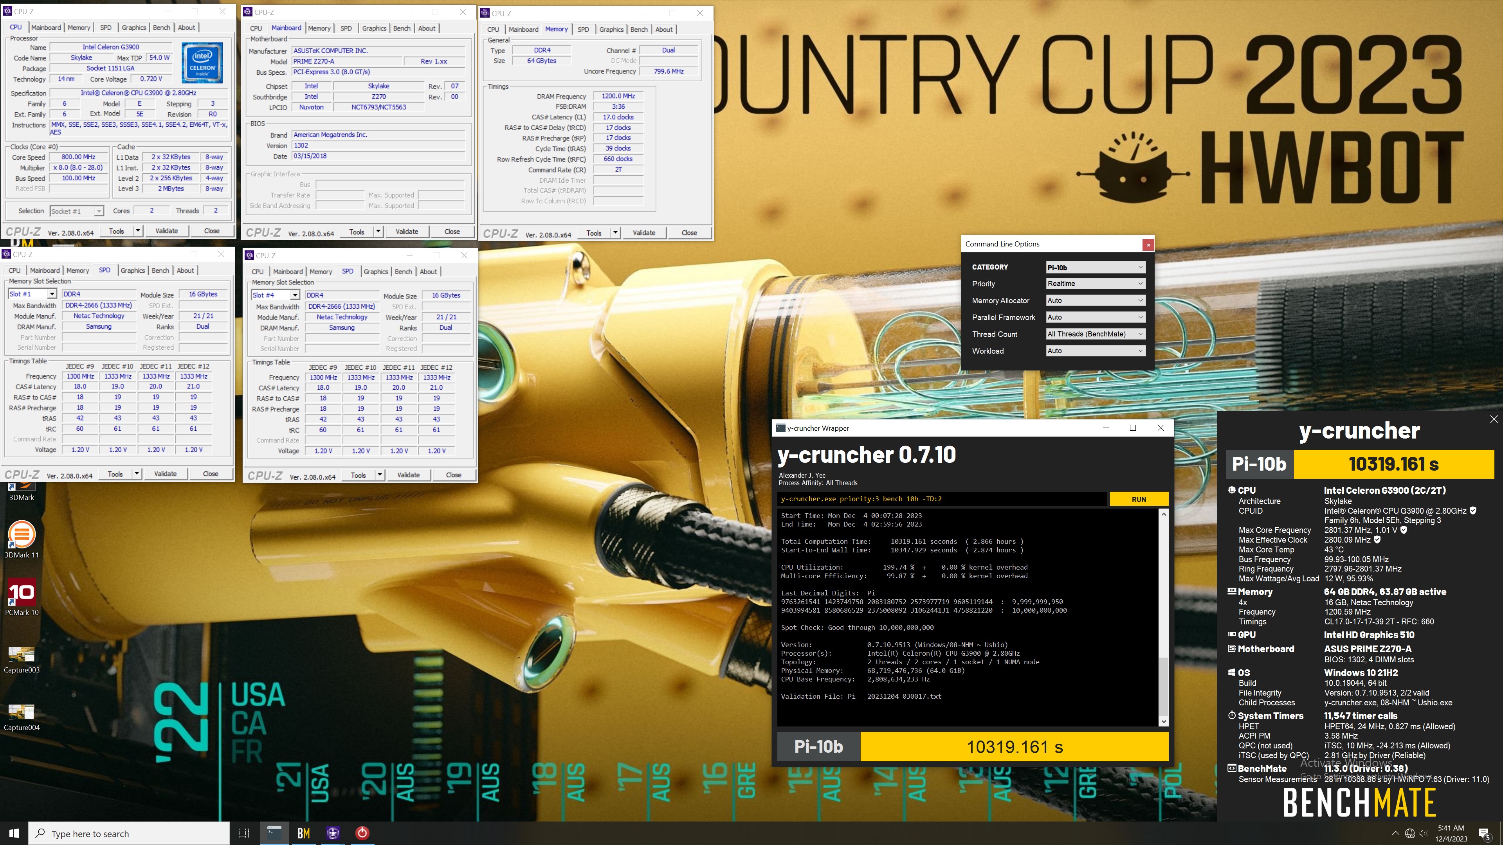1503x845 pixels.
Task: Click the Task View taskbar icon
Action: pyautogui.click(x=245, y=833)
